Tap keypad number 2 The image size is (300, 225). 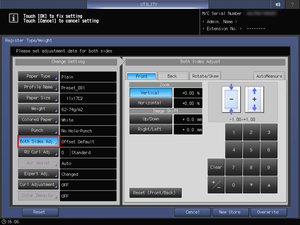click(251, 132)
